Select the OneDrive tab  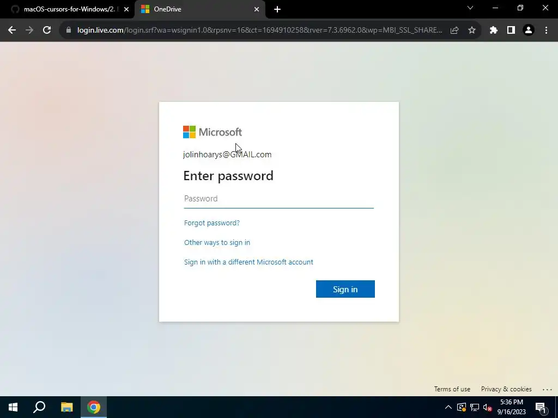tap(199, 9)
